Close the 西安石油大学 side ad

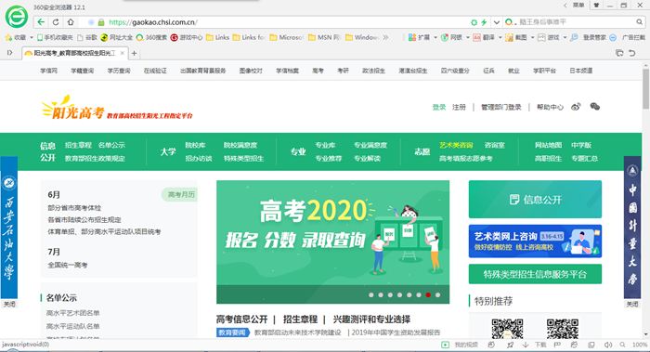[9, 304]
